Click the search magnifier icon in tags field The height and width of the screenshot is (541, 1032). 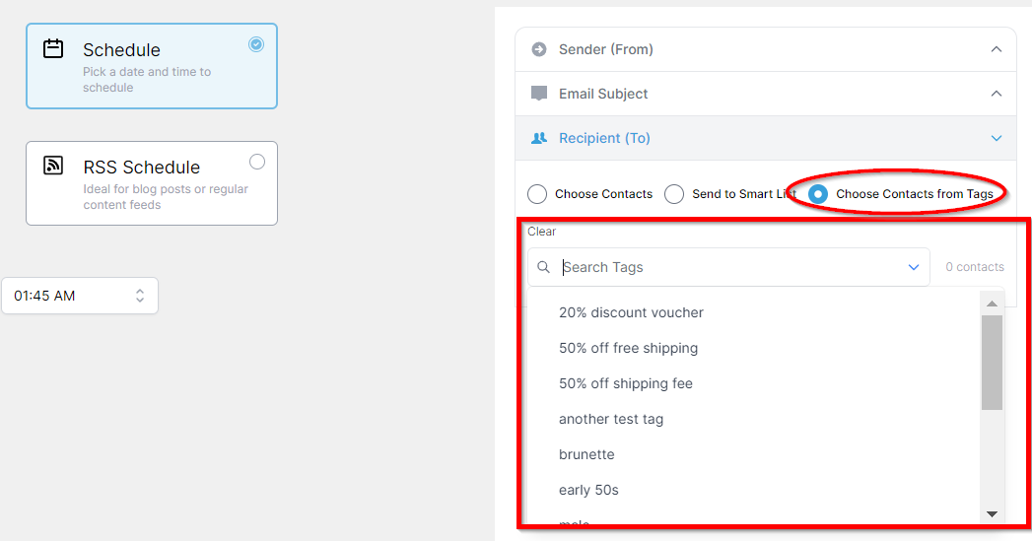point(544,267)
